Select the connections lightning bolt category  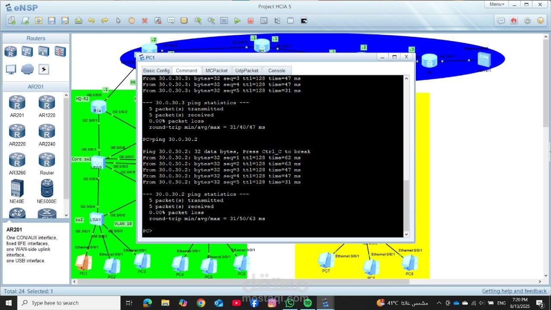click(43, 69)
